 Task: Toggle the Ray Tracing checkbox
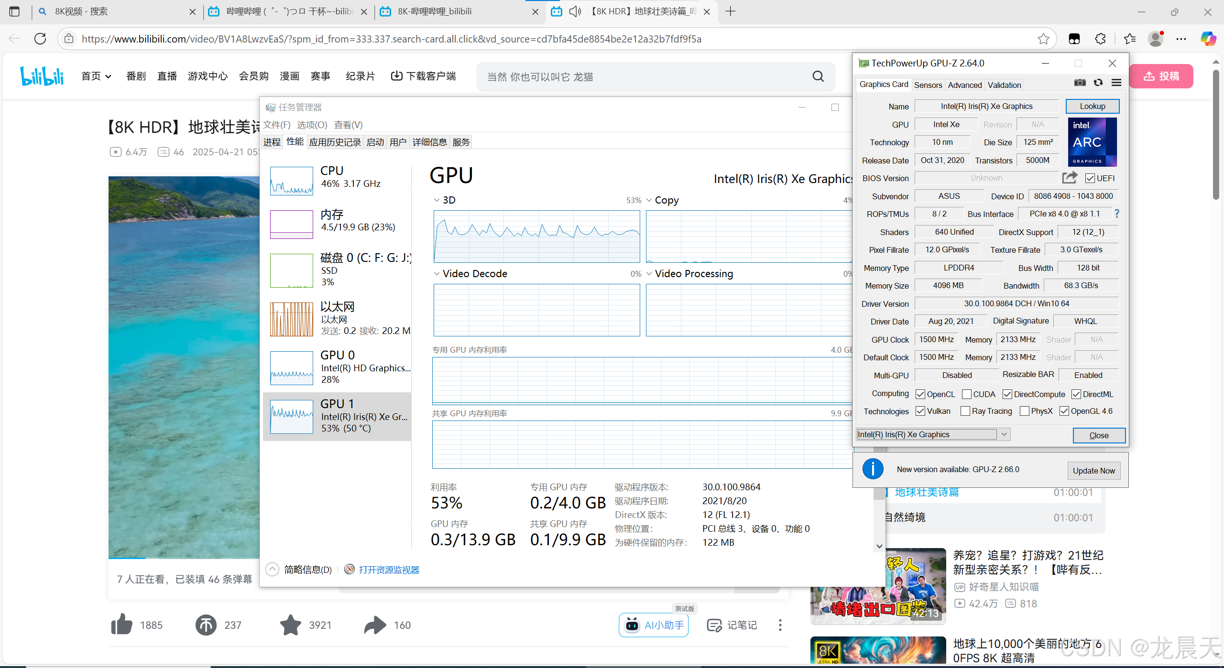coord(965,411)
